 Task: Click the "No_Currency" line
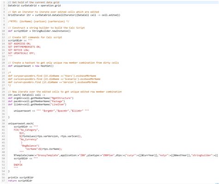click(x=29, y=140)
